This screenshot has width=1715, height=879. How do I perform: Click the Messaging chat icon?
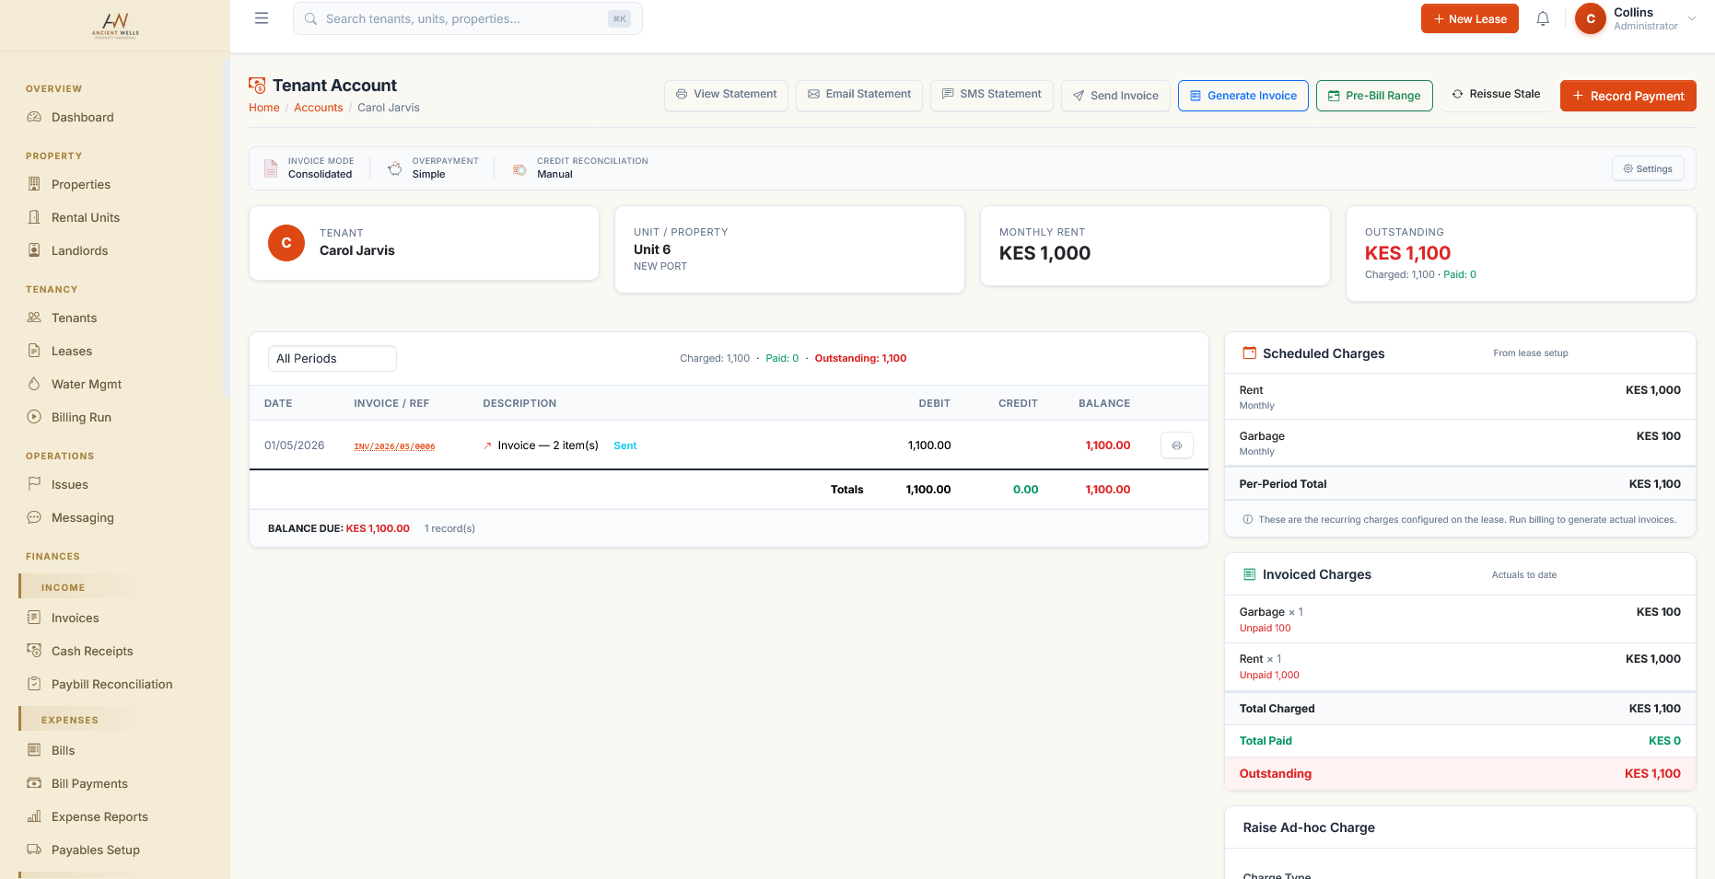click(34, 517)
